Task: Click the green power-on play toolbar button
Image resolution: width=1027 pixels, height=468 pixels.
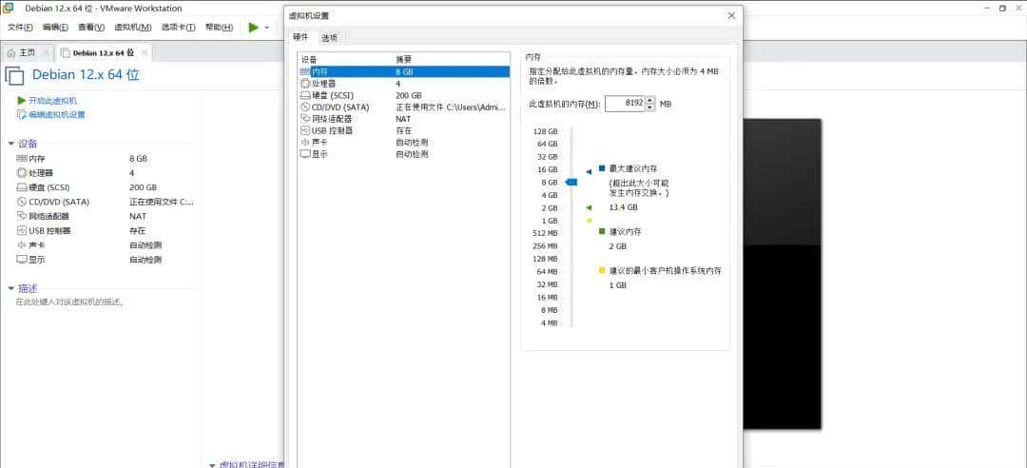Action: pos(254,28)
